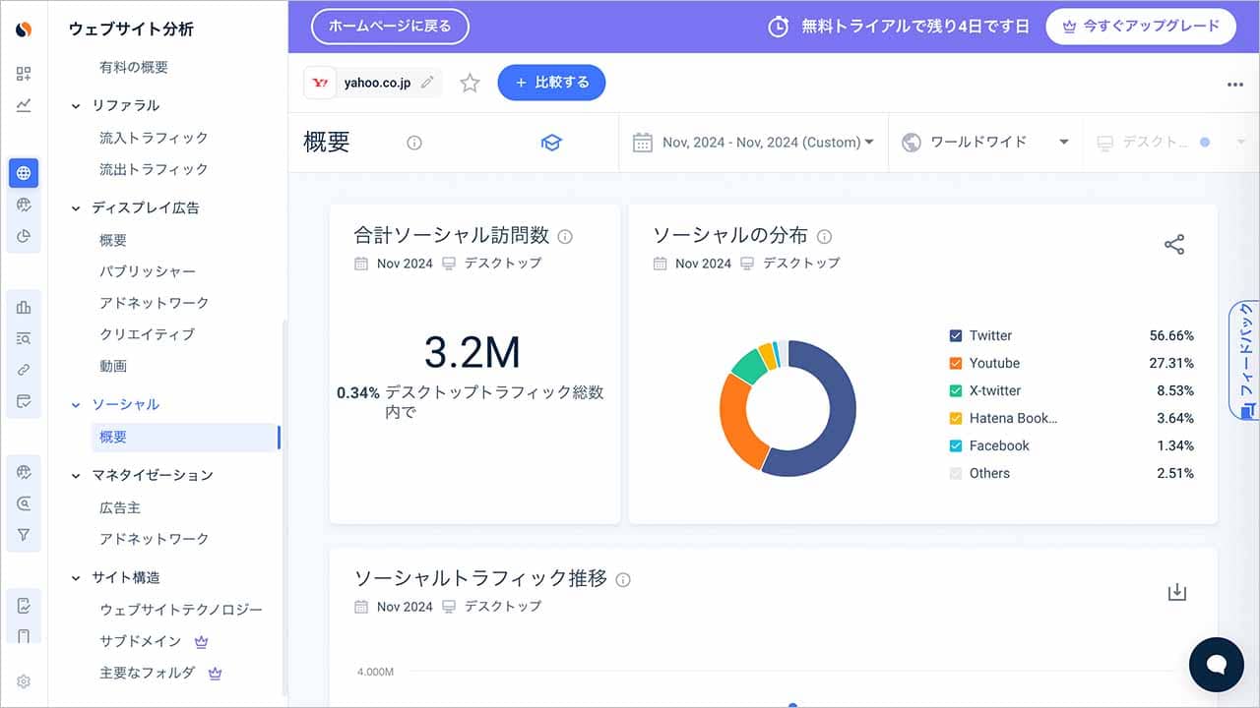The image size is (1260, 708).
Task: Open the dashboard grid icon in left rail
Action: [x=24, y=74]
